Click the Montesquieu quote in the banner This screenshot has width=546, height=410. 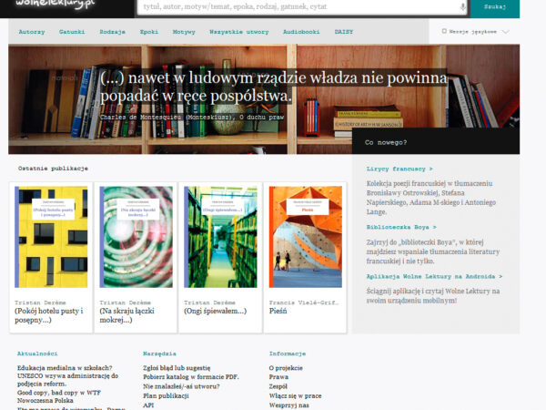(273, 87)
